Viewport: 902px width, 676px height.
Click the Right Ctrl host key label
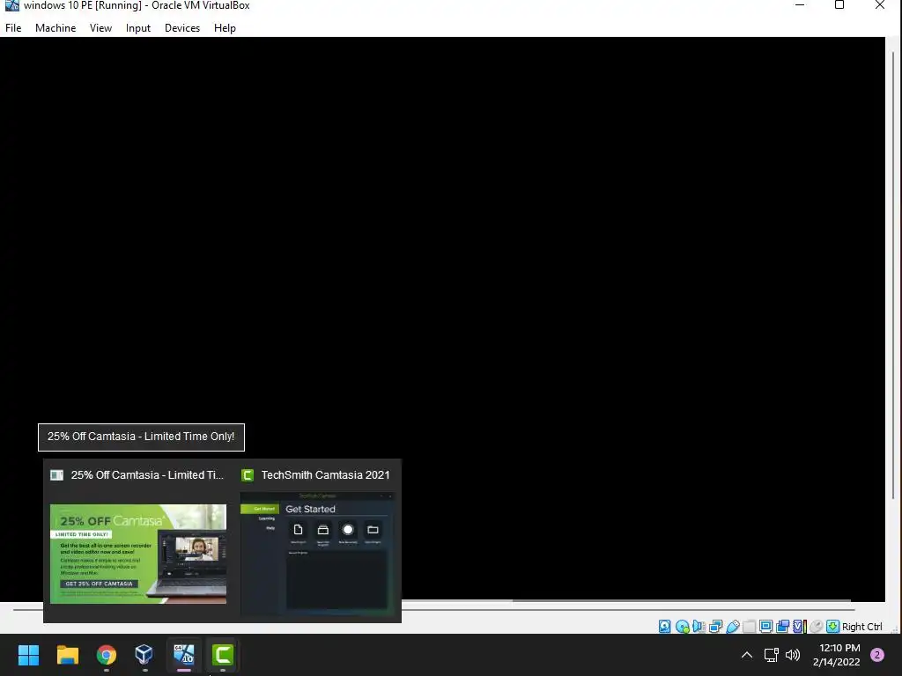click(861, 627)
